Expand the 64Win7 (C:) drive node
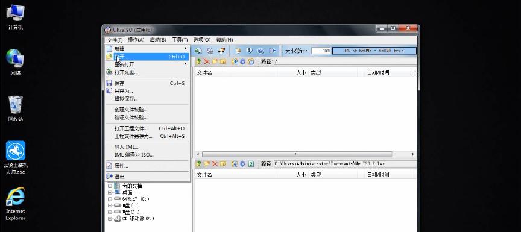 click(110, 199)
